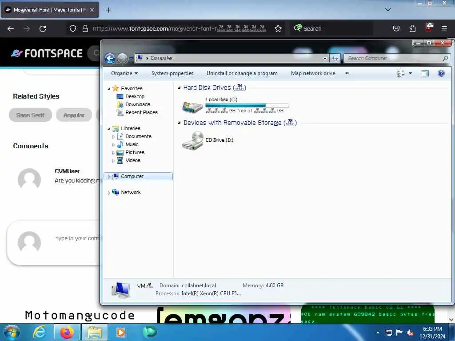Viewport: 455px width, 341px height.
Task: Change the Explorer view icon
Action: pyautogui.click(x=401, y=73)
